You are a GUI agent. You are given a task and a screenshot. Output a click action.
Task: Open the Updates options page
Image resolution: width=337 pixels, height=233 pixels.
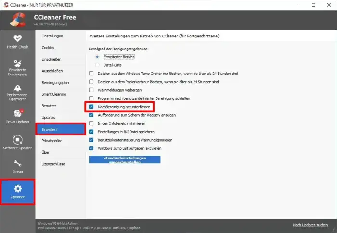pyautogui.click(x=48, y=117)
